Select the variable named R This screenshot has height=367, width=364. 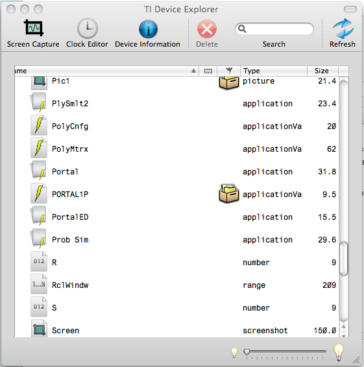coord(54,263)
